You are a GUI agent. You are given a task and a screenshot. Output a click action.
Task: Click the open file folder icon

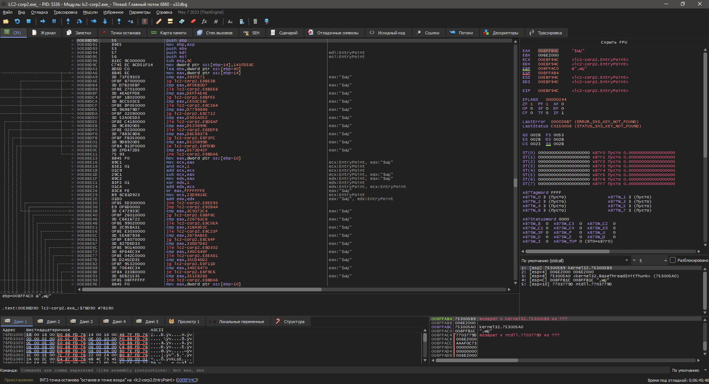point(6,21)
